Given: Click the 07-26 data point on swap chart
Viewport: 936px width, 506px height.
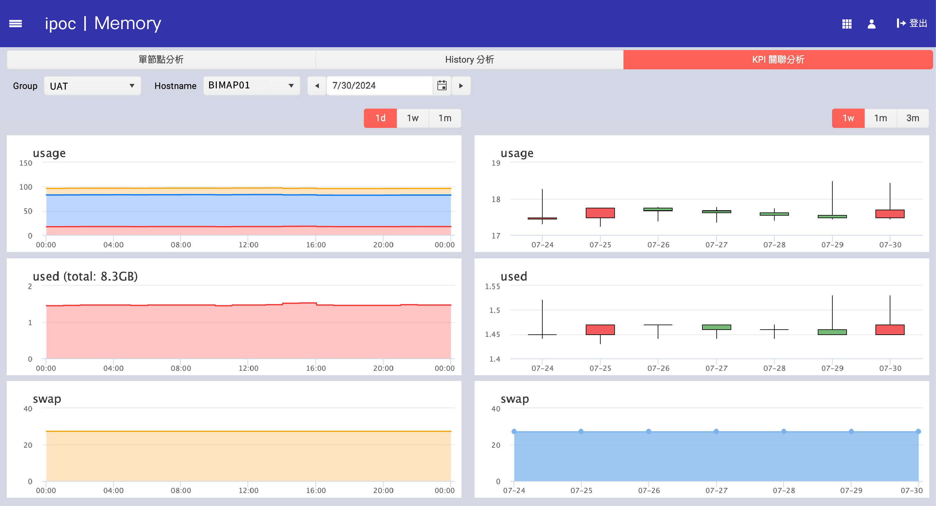Looking at the screenshot, I should coord(649,431).
